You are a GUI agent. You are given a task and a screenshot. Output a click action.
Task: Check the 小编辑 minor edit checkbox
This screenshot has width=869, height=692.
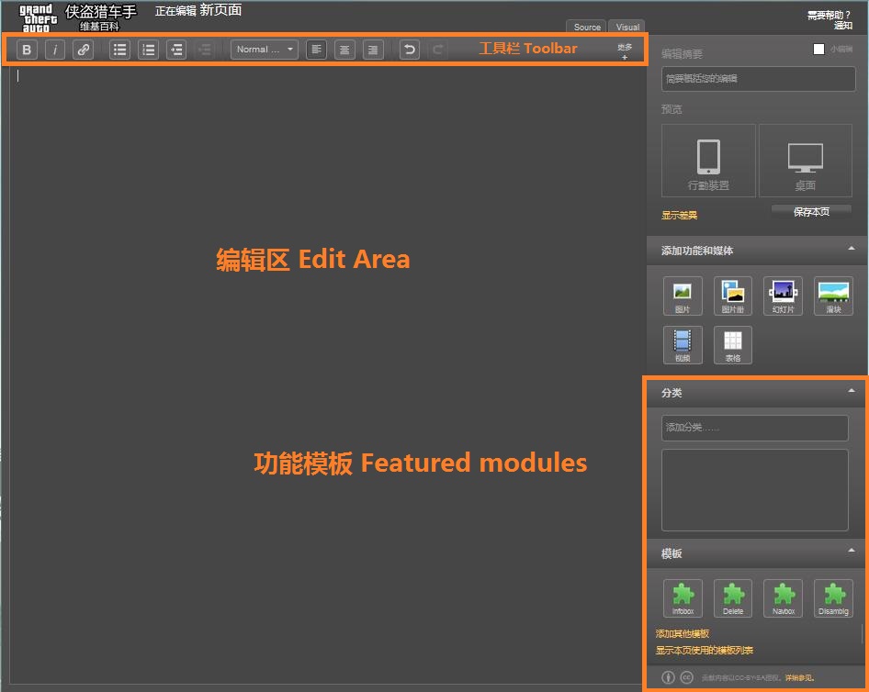click(x=818, y=49)
